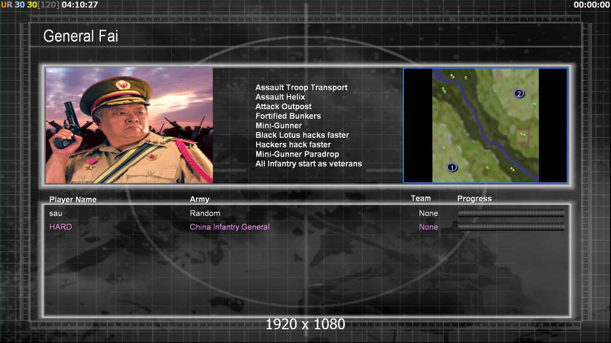Viewport: 611px width, 343px height.
Task: Click 'China Infantry General' army entry
Action: [x=229, y=227]
